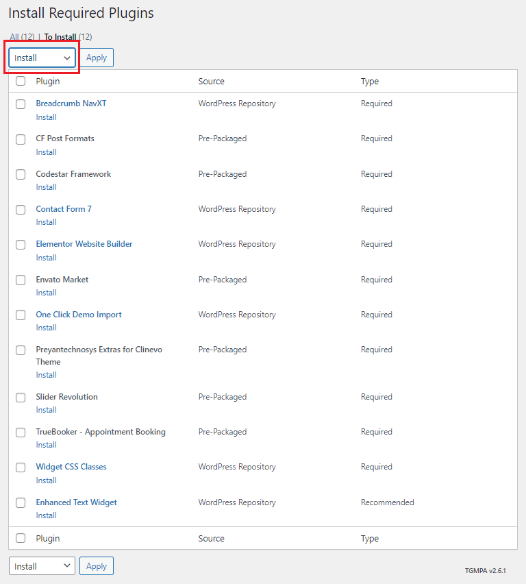Check the Widget CSS Classes checkbox
Screen dimensions: 526x584
(x=21, y=467)
